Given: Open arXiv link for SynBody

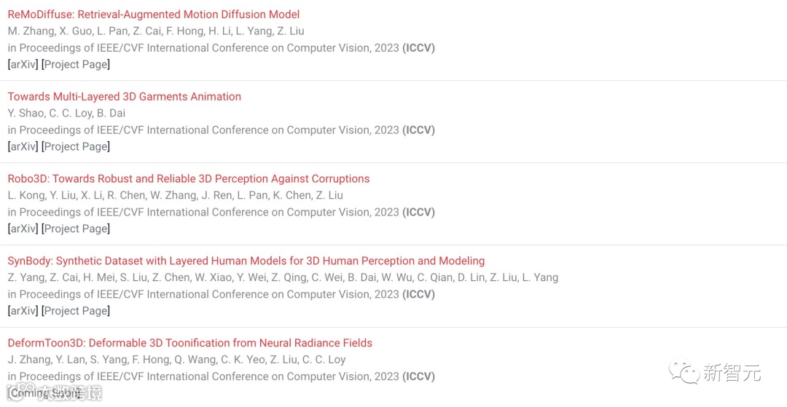Looking at the screenshot, I should click(23, 311).
